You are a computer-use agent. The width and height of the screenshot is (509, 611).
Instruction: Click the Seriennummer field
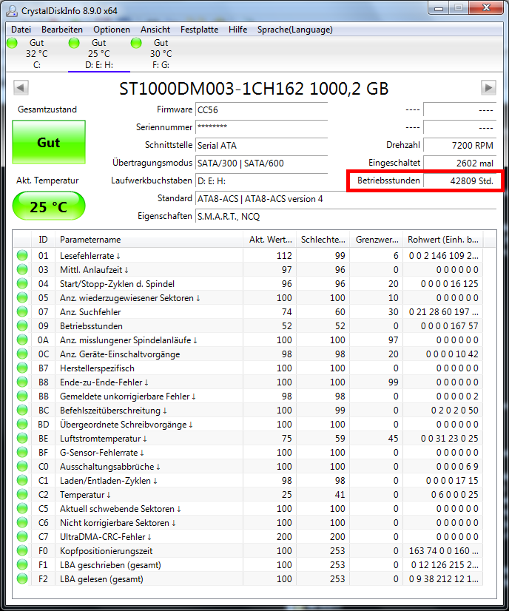[261, 127]
